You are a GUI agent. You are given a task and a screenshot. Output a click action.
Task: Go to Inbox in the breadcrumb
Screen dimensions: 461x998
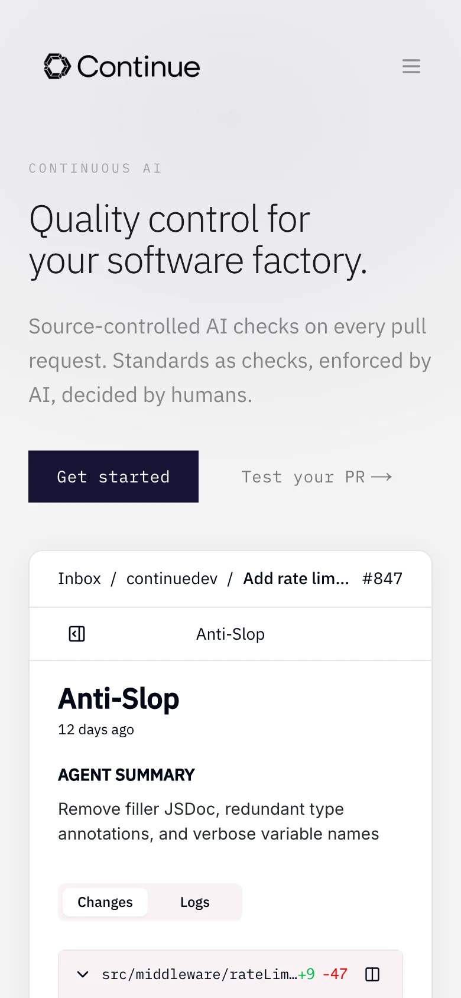(79, 579)
